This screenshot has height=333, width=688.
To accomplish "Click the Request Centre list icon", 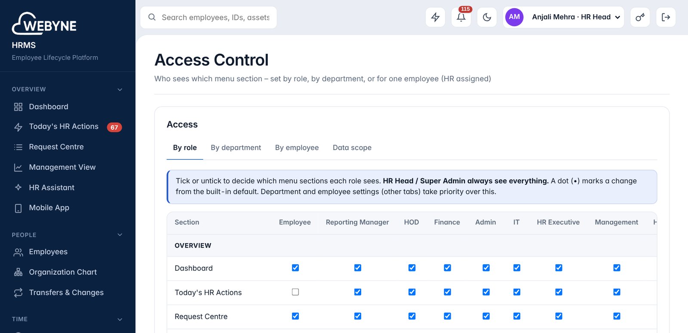I will point(18,147).
